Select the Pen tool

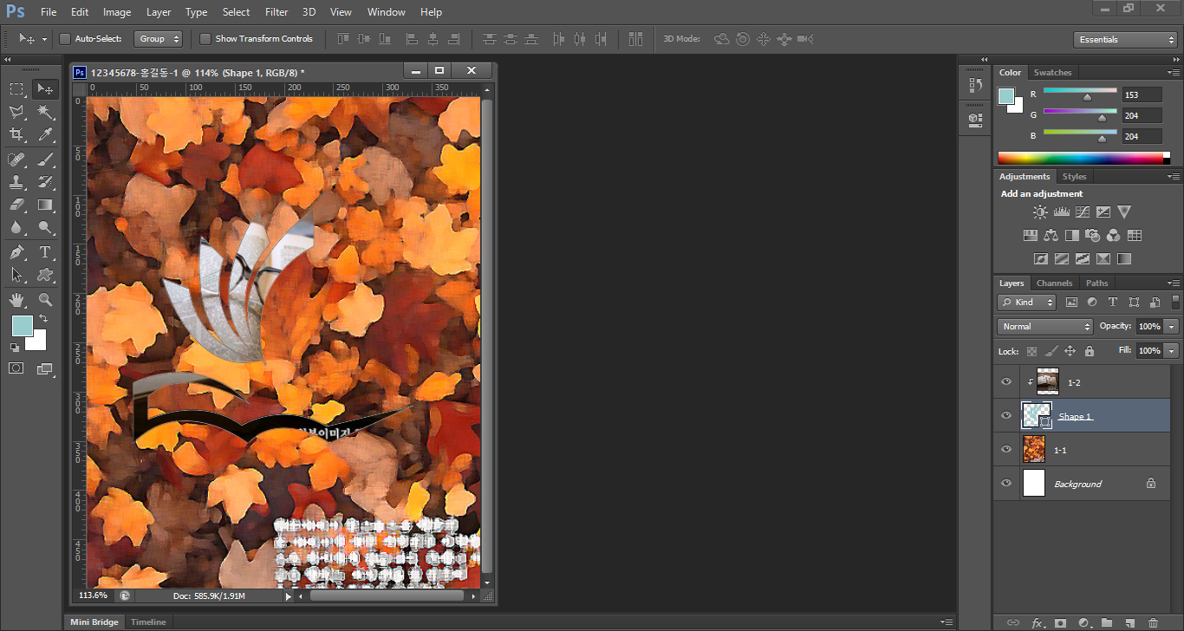pyautogui.click(x=16, y=252)
